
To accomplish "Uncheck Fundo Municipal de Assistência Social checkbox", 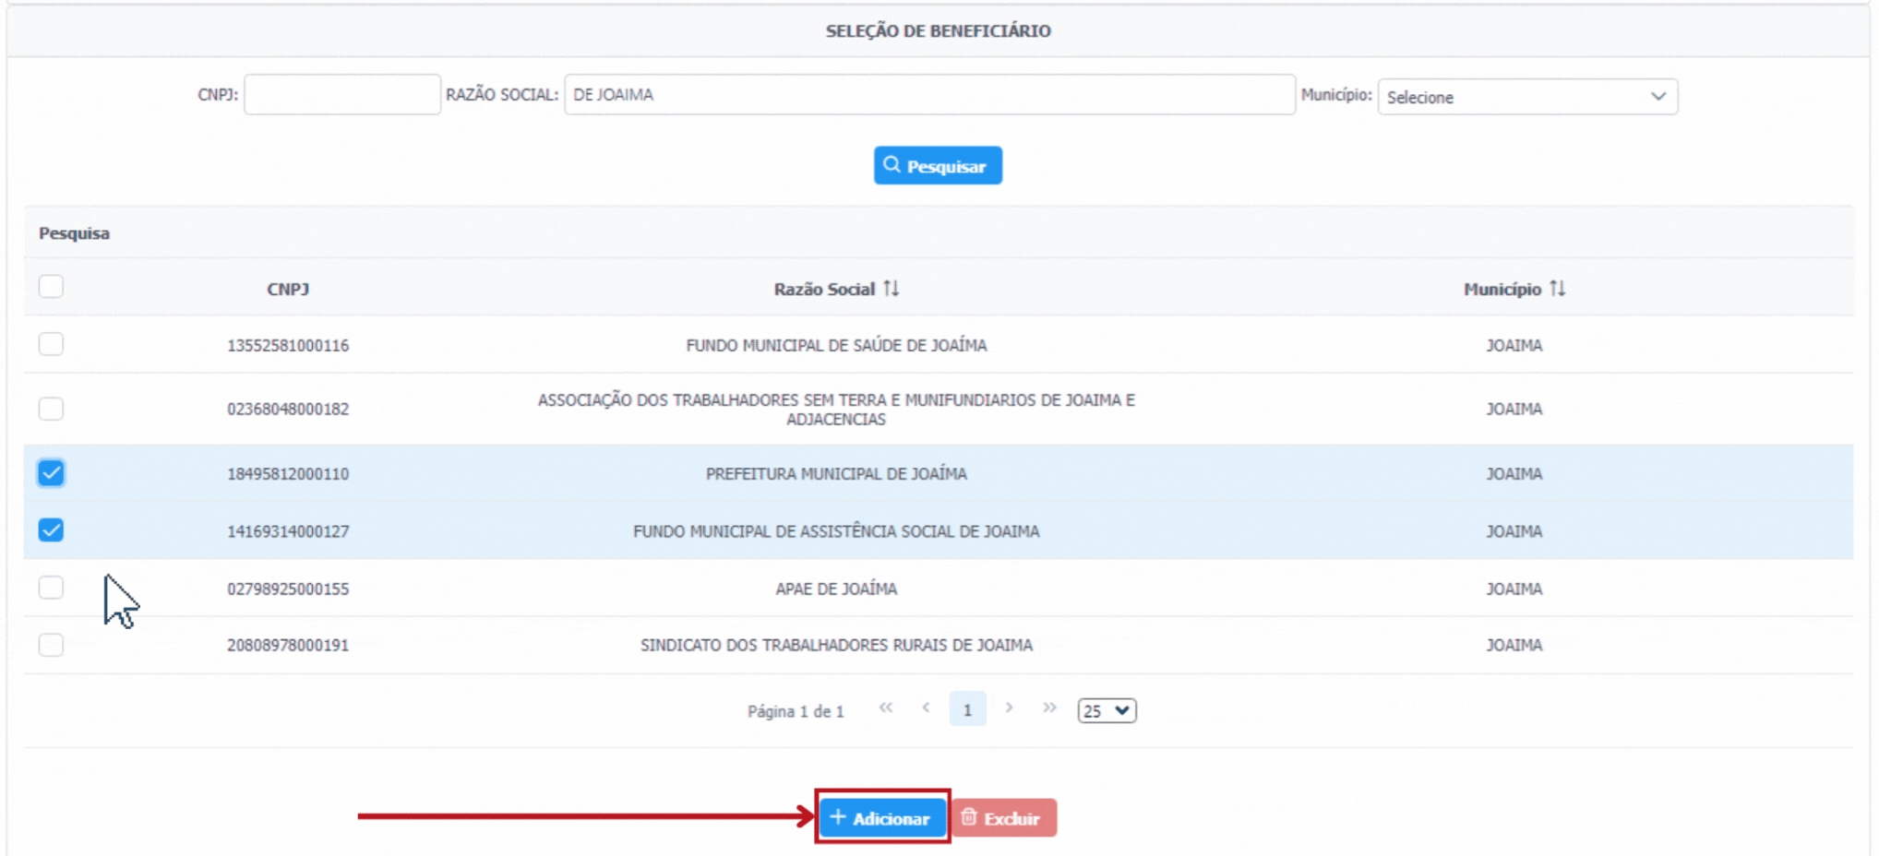I will pos(52,530).
